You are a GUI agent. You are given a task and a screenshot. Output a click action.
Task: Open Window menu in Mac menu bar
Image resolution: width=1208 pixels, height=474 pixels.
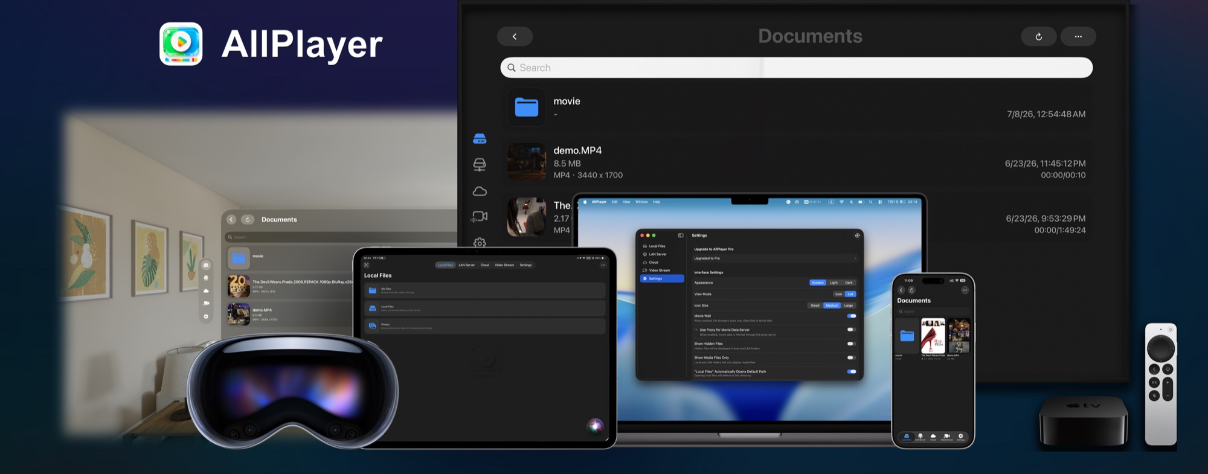click(641, 202)
